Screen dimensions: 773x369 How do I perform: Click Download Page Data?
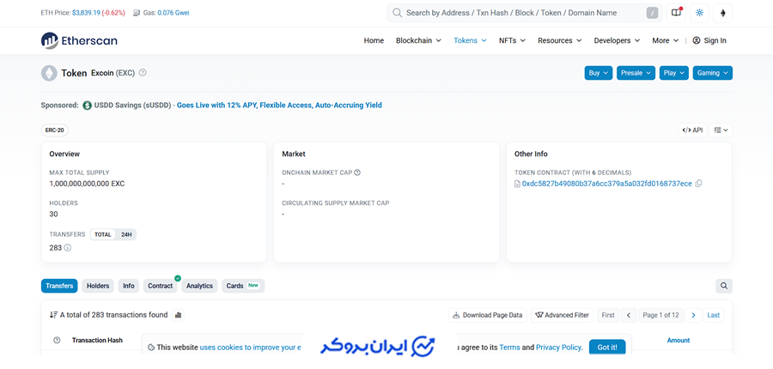pyautogui.click(x=487, y=315)
